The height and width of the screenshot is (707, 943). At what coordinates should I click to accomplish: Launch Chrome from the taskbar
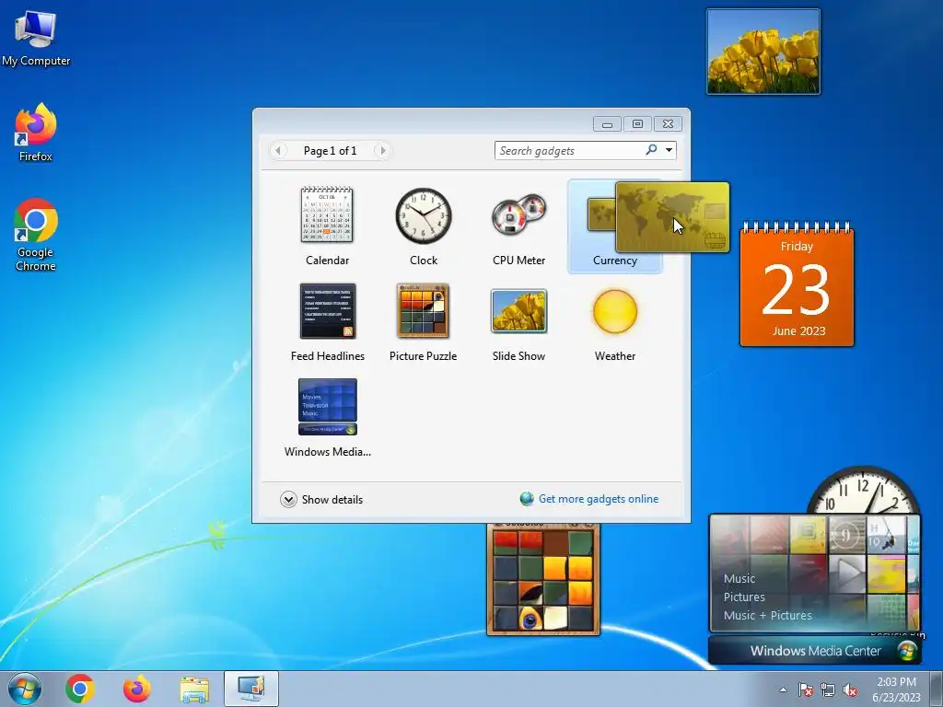pyautogui.click(x=80, y=689)
